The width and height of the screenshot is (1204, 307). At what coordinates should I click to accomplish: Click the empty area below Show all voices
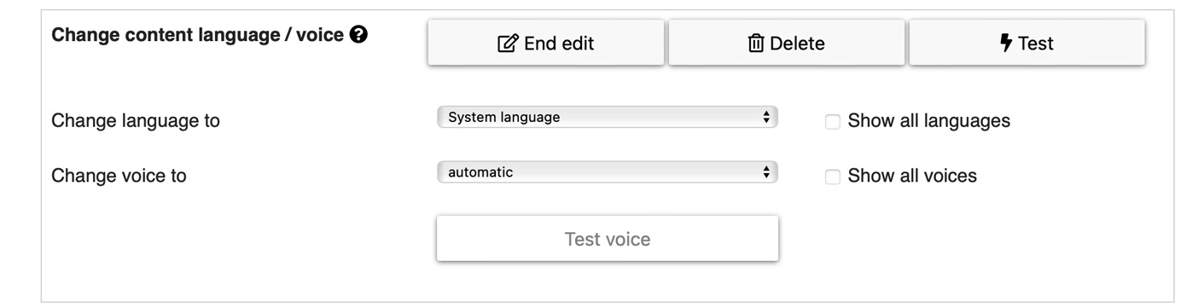(x=973, y=239)
